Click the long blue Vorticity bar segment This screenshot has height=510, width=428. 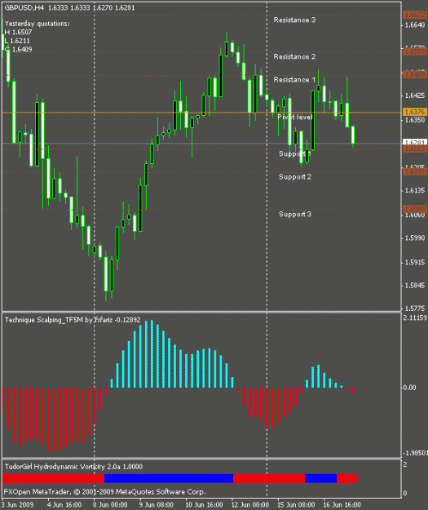(x=169, y=478)
